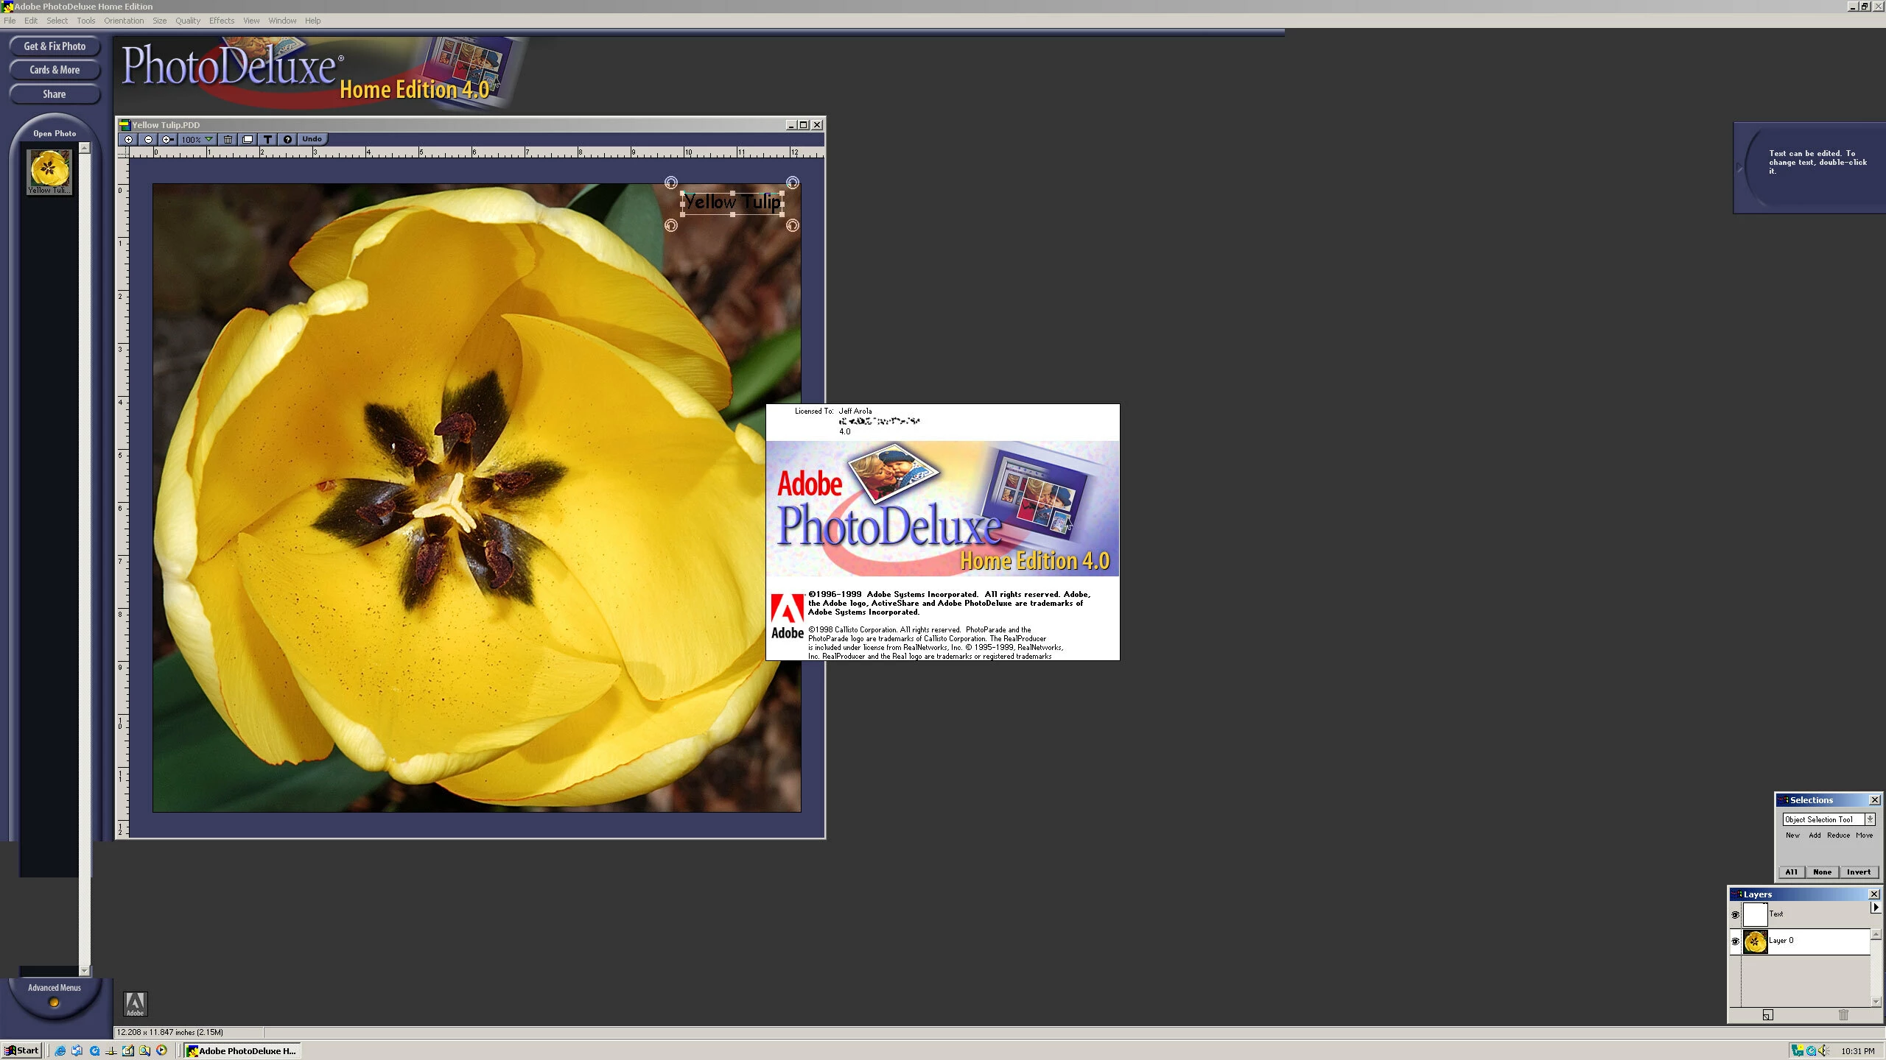Click the Invert selection button
Viewport: 1886px width, 1060px height.
pyautogui.click(x=1859, y=872)
